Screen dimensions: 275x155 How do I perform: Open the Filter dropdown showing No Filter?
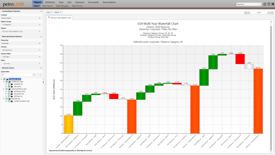pyautogui.click(x=21, y=64)
